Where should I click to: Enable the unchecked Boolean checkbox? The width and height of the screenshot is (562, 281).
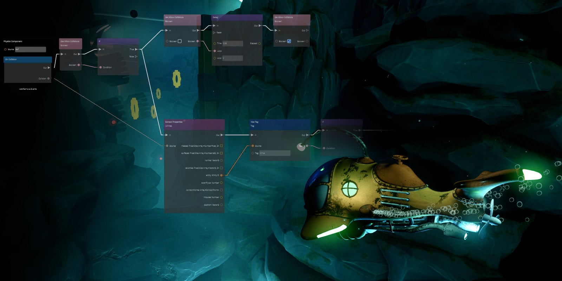pyautogui.click(x=179, y=41)
